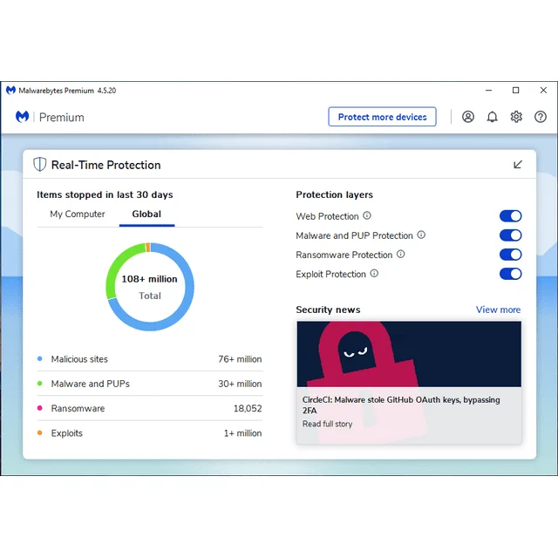
Task: Click the blue Malicious sites legend dot
Action: coord(40,358)
